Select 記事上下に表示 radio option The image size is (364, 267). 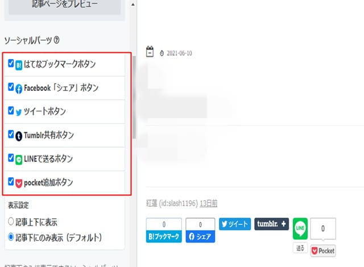tap(11, 222)
